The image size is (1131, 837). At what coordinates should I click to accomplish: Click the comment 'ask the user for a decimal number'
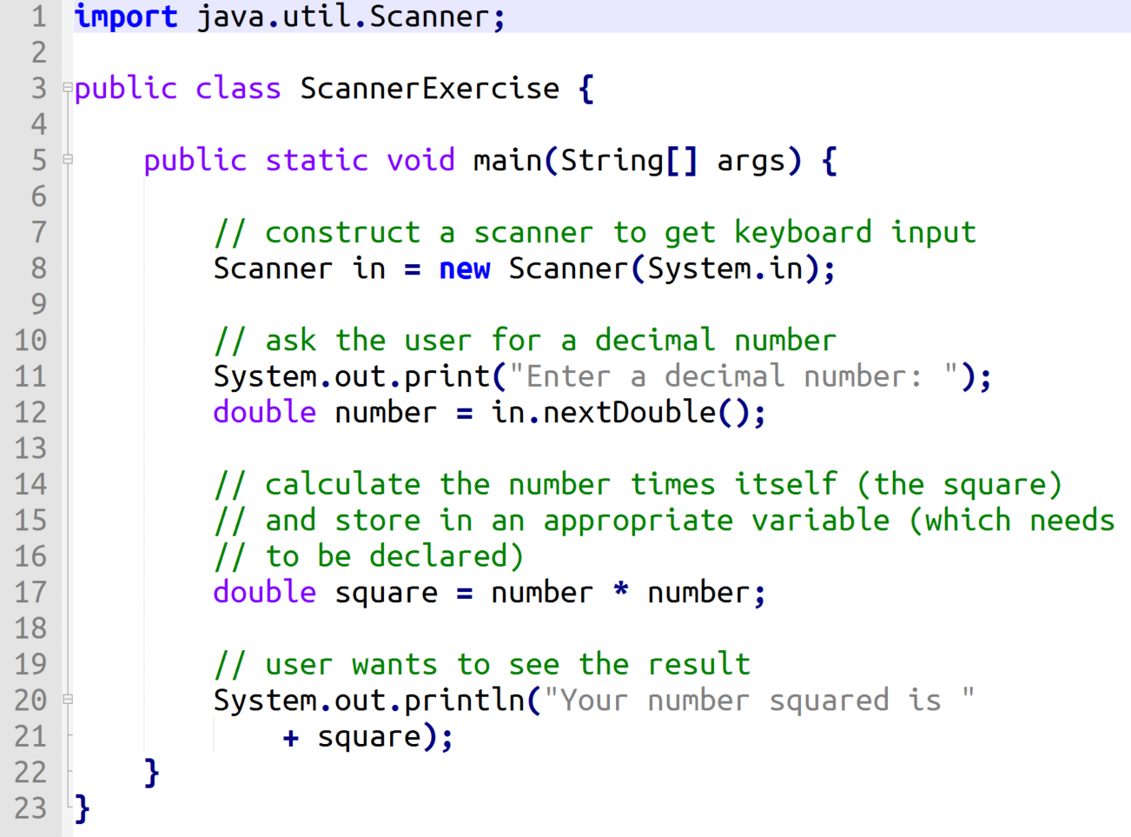[x=525, y=341]
